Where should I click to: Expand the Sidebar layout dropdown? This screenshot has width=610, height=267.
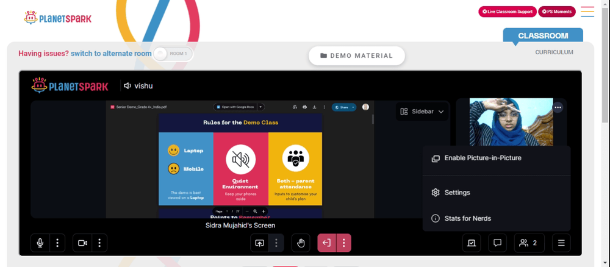coord(422,112)
